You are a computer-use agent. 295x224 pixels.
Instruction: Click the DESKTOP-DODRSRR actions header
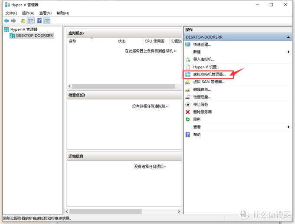point(238,37)
